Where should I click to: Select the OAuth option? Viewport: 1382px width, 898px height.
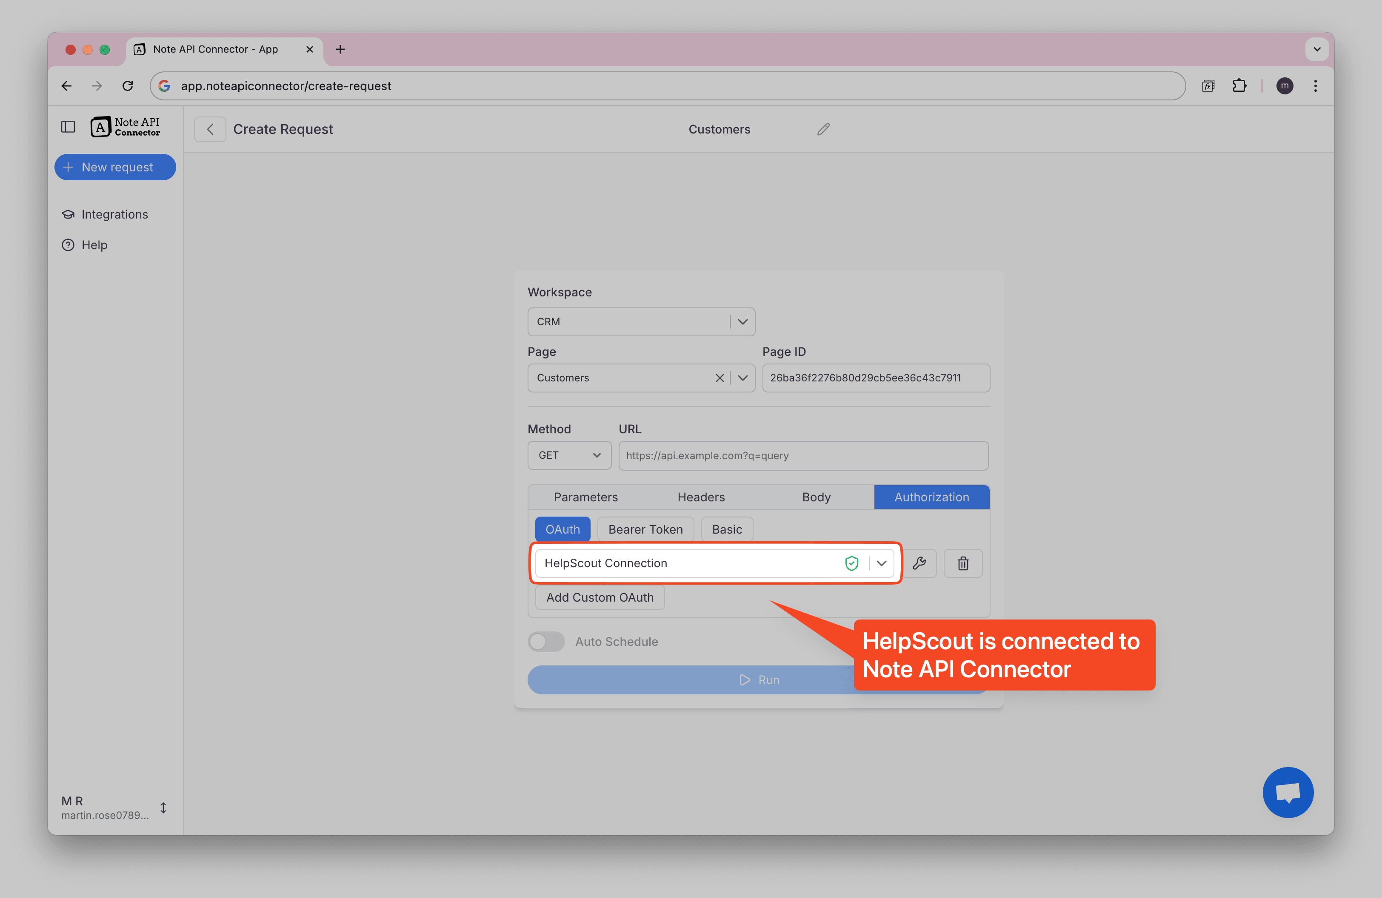click(562, 529)
